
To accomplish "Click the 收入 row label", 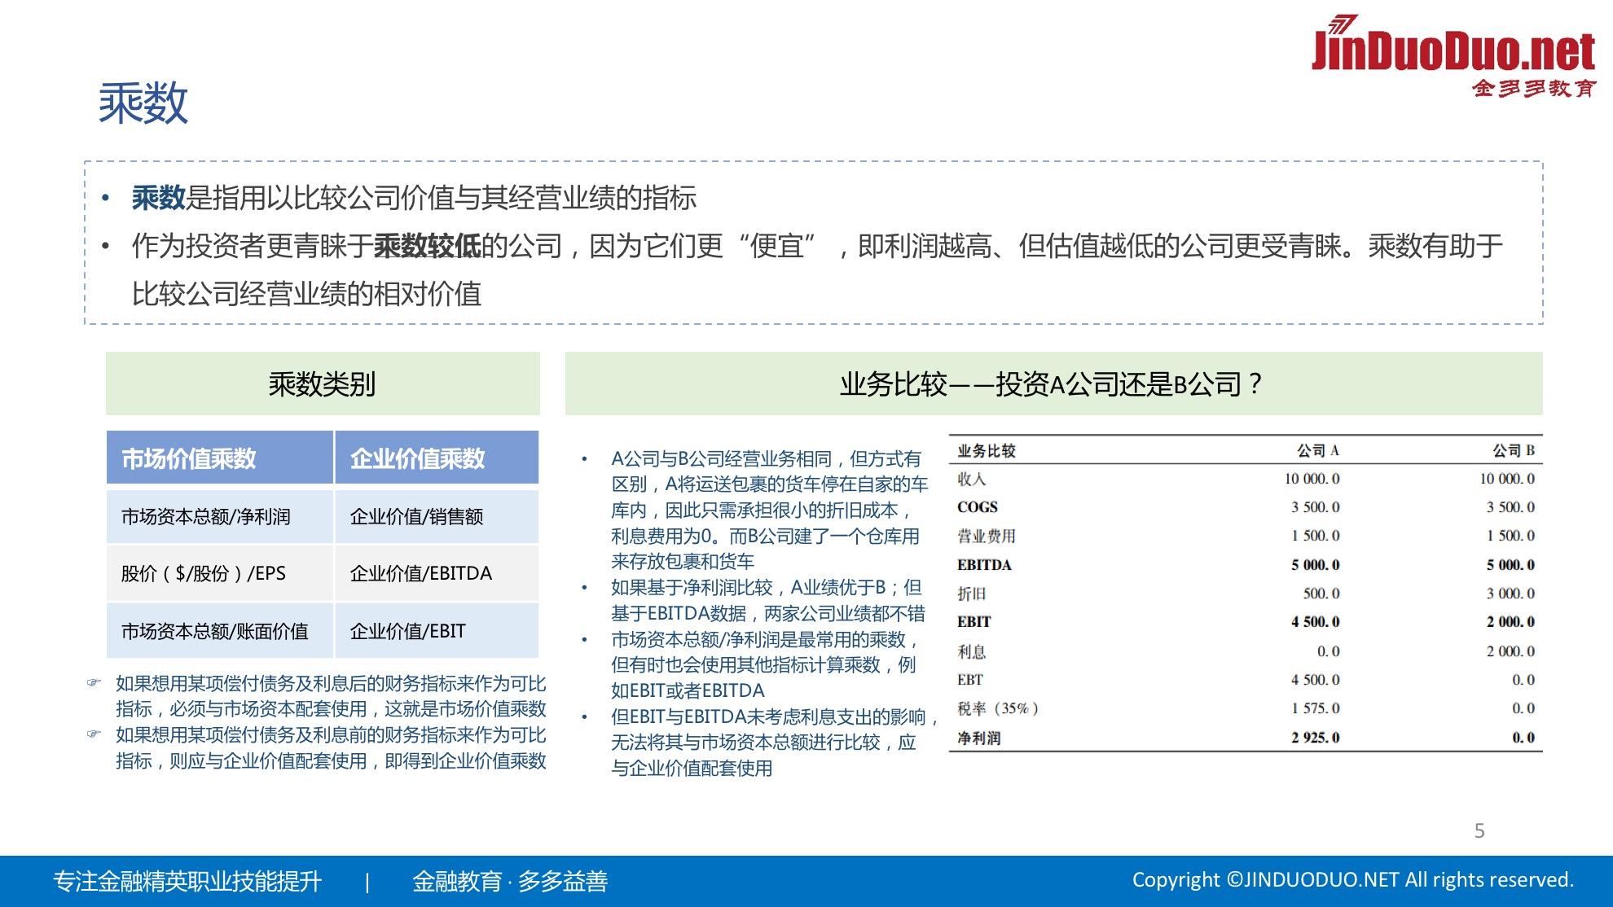I will tap(971, 479).
